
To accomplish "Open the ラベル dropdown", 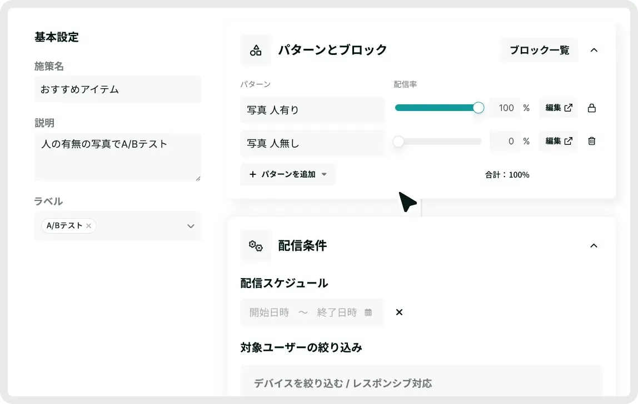I will [191, 226].
